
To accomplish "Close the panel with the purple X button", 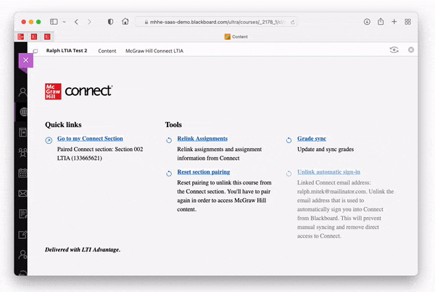I will (x=25, y=60).
